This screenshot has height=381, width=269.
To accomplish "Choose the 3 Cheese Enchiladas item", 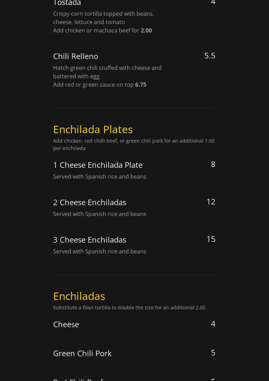I will 89,240.
